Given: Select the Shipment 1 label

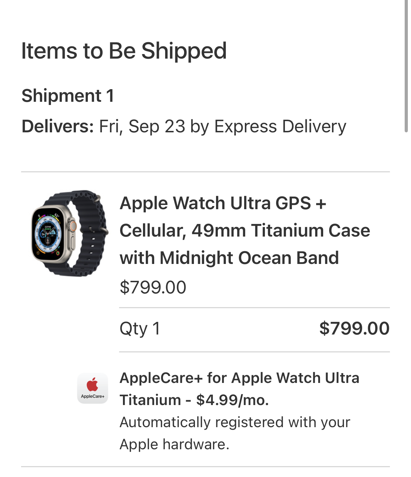Looking at the screenshot, I should click(68, 96).
